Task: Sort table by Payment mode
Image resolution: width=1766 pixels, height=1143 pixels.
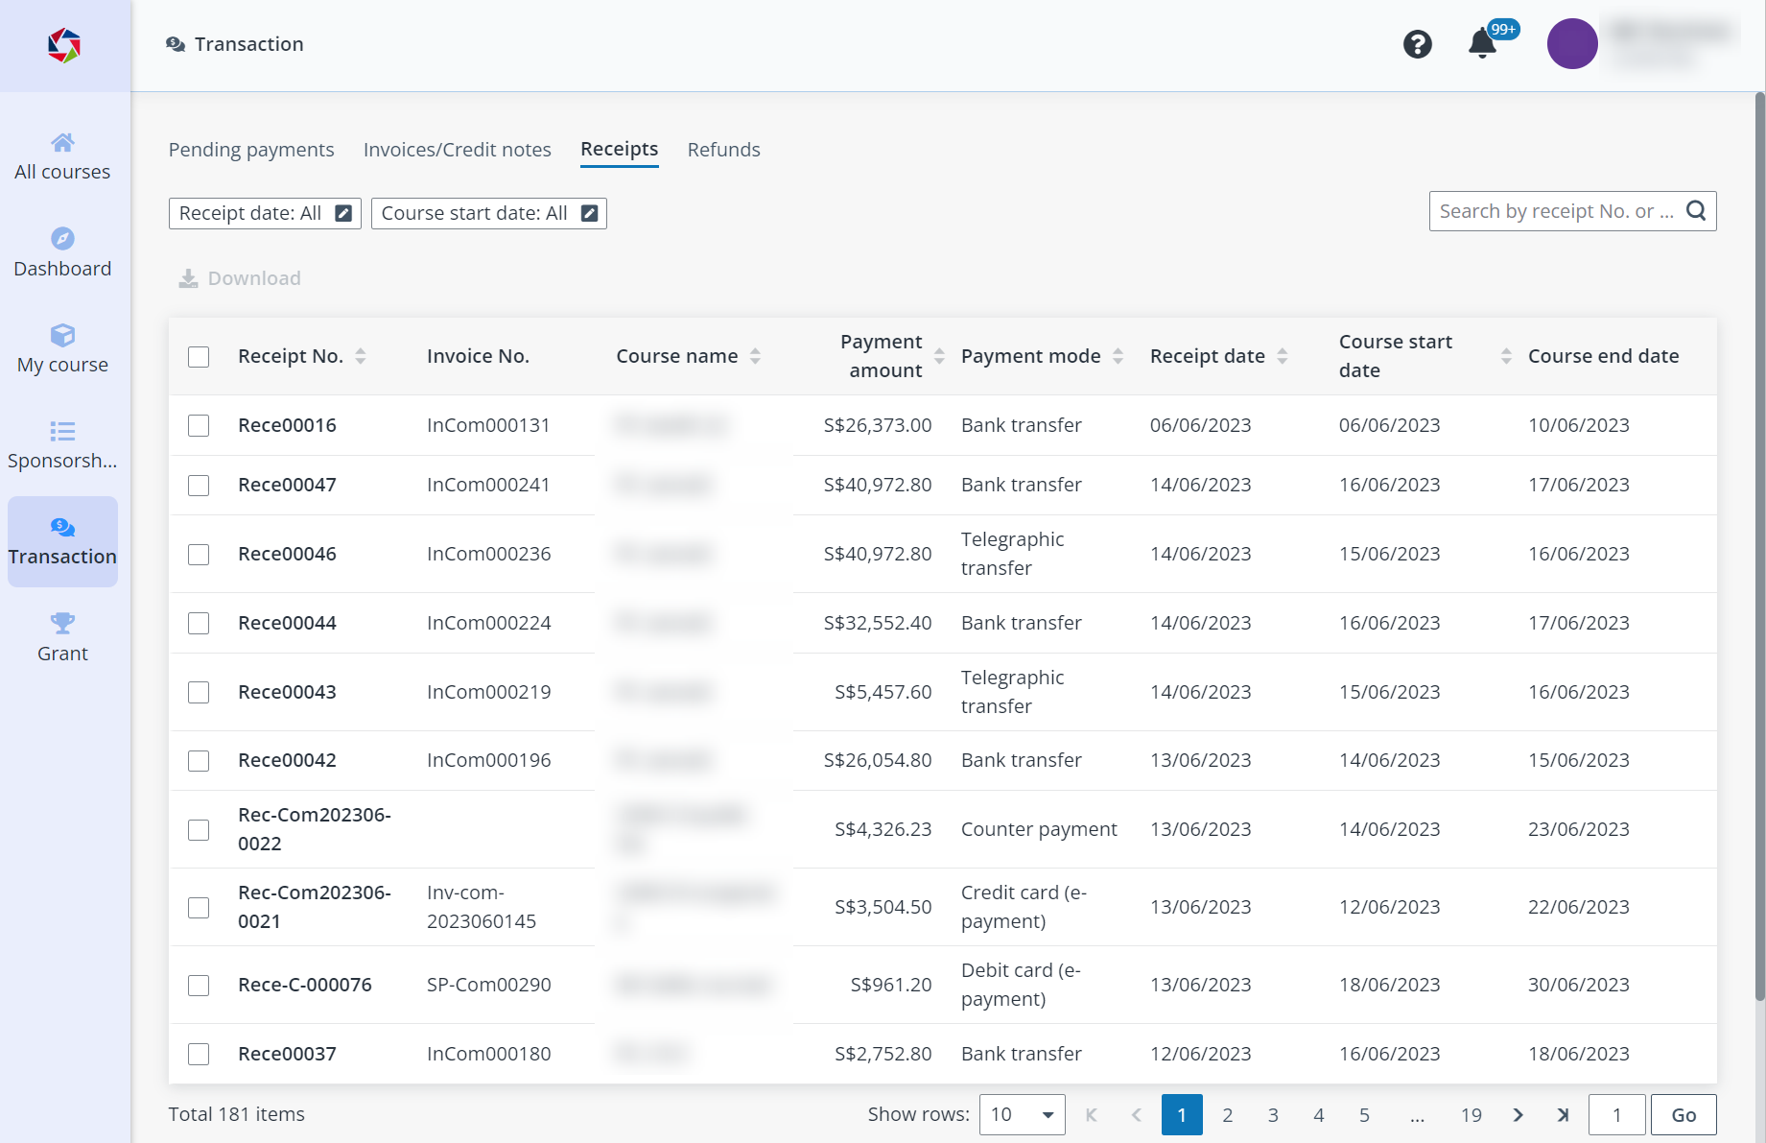Action: [x=1118, y=356]
